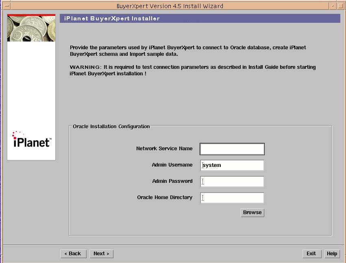Go to the previous step with Back

pyautogui.click(x=73, y=254)
